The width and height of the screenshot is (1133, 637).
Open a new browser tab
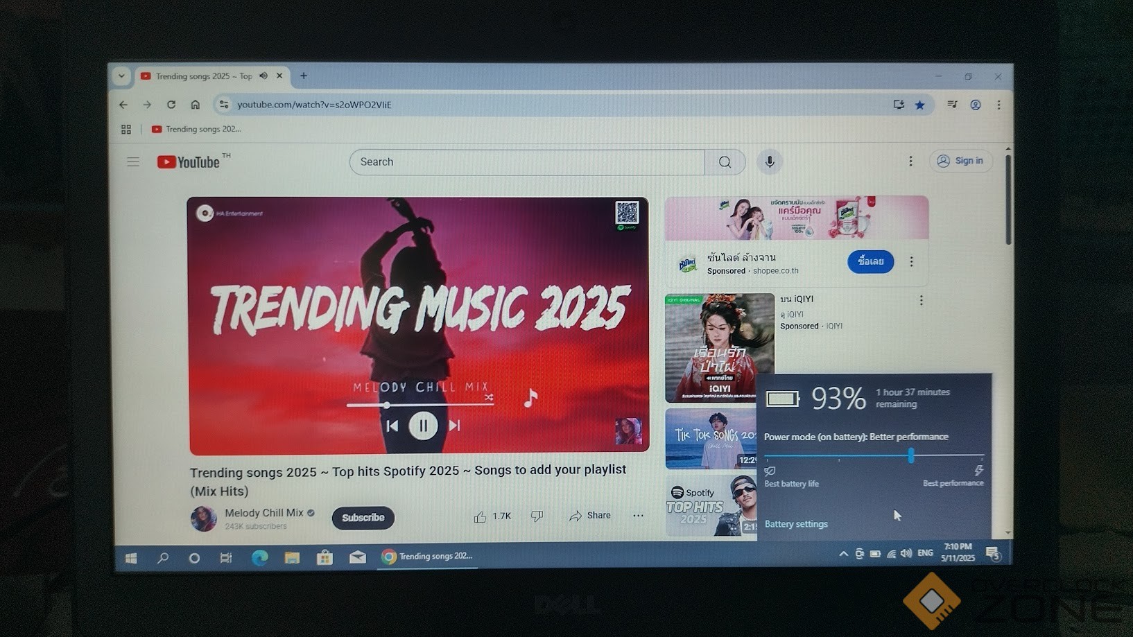304,76
